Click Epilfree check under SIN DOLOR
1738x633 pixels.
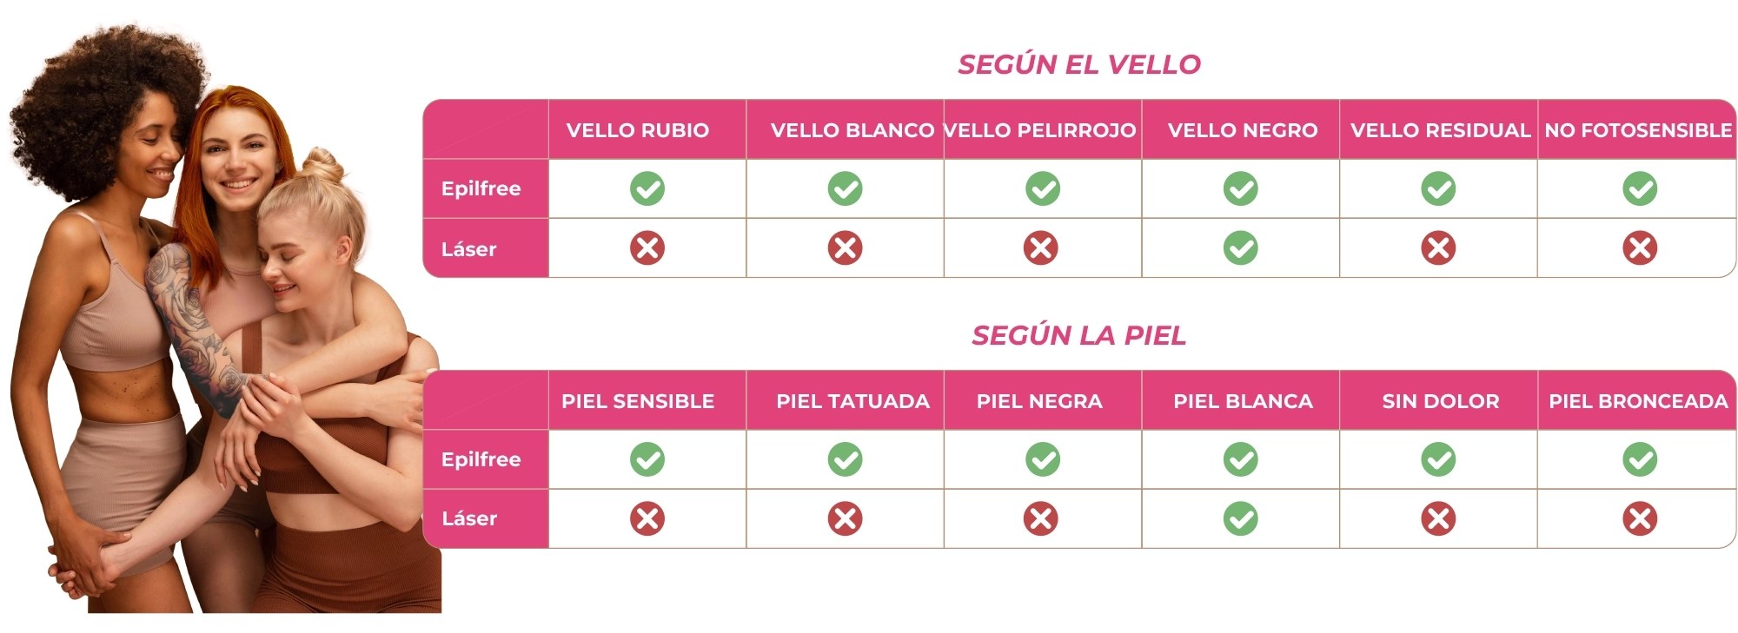[x=1438, y=459]
